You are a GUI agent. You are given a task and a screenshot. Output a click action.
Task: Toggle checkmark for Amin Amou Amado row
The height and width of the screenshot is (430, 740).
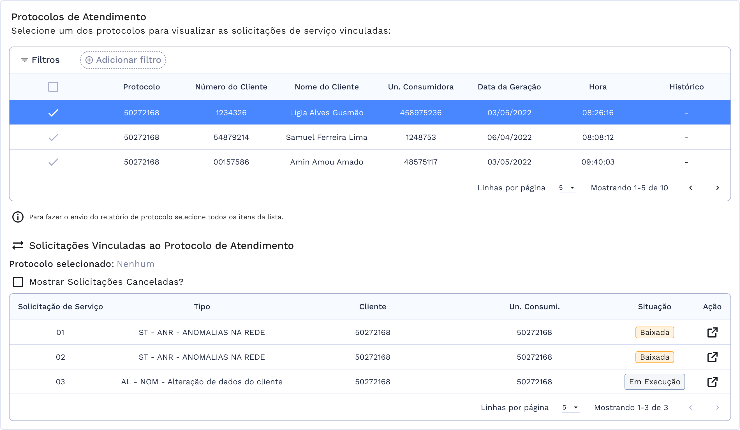pos(53,162)
